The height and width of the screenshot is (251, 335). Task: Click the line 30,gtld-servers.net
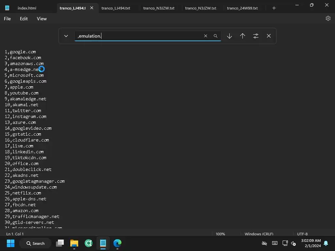coord(29,222)
